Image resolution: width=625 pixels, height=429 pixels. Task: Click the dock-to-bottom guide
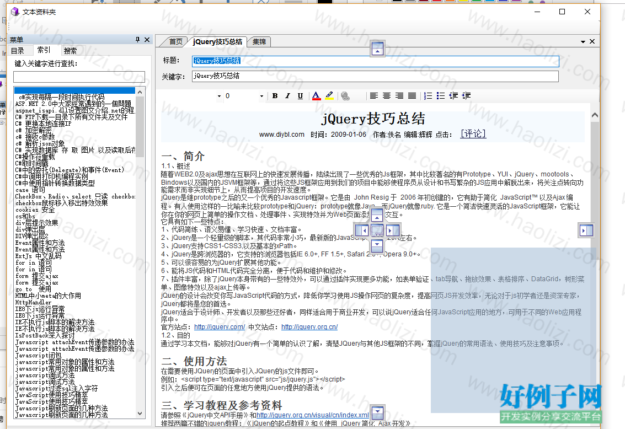pos(377,412)
